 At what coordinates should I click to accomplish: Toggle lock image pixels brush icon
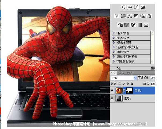(x=124, y=84)
